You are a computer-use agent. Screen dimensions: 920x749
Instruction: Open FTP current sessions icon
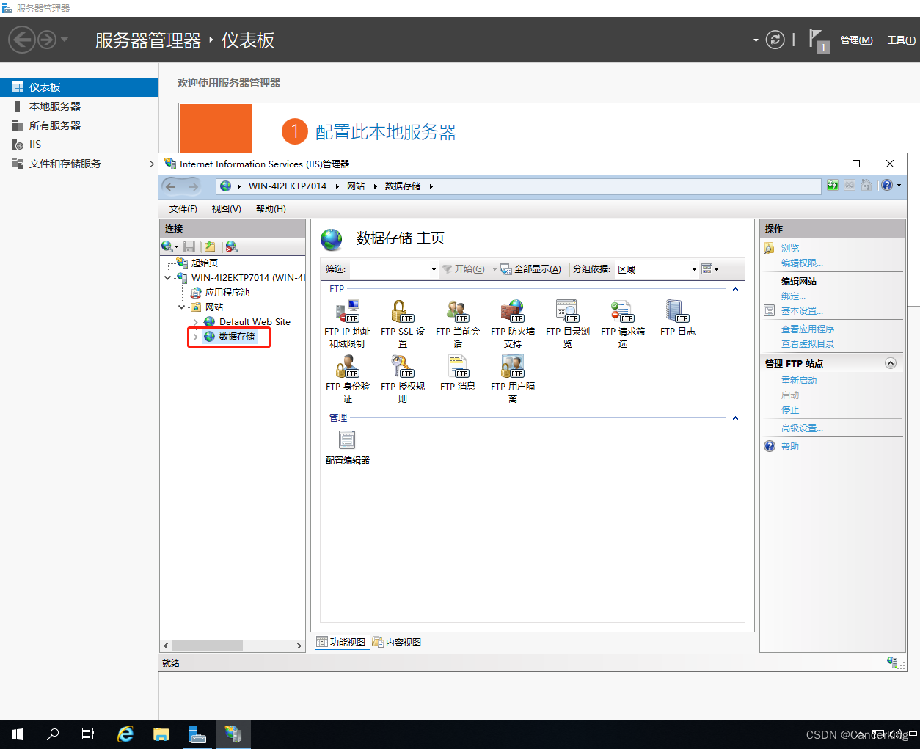pyautogui.click(x=458, y=311)
